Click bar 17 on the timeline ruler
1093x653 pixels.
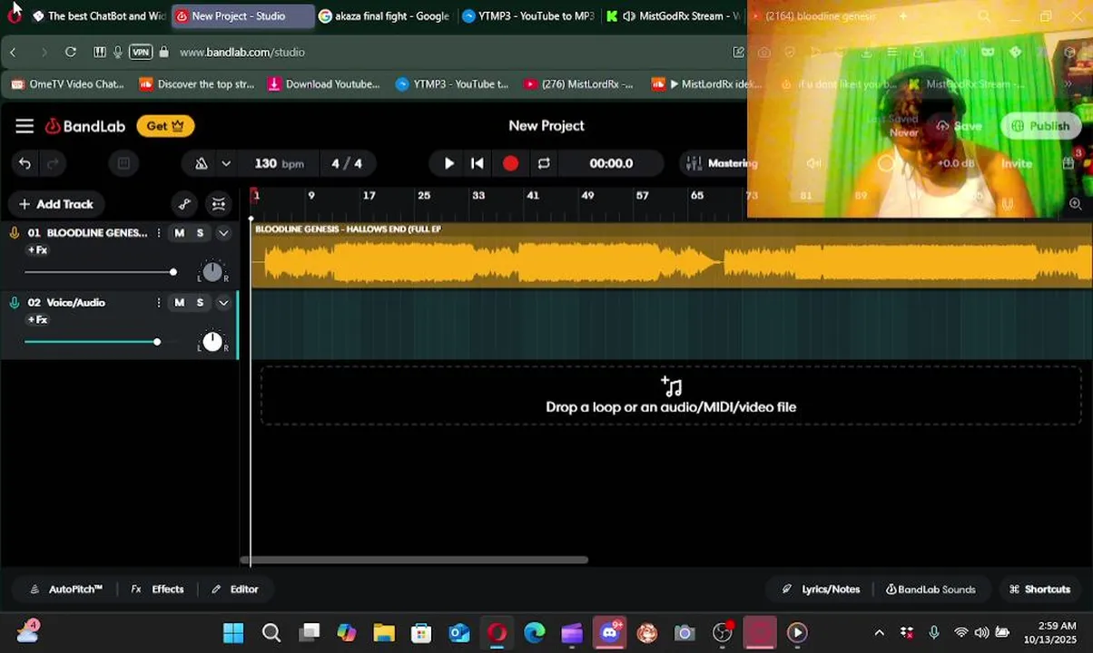click(369, 196)
